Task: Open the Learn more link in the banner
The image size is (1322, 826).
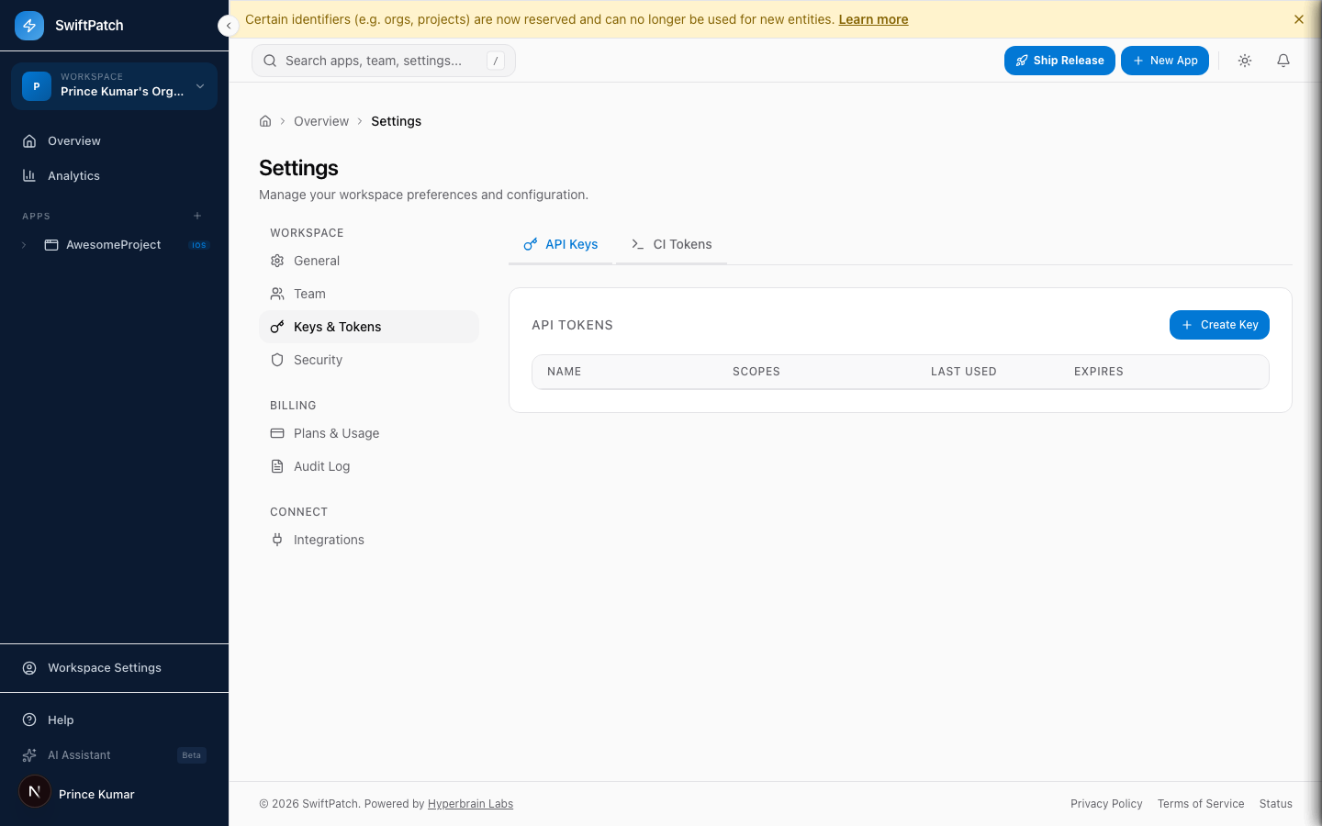Action: pos(872,18)
